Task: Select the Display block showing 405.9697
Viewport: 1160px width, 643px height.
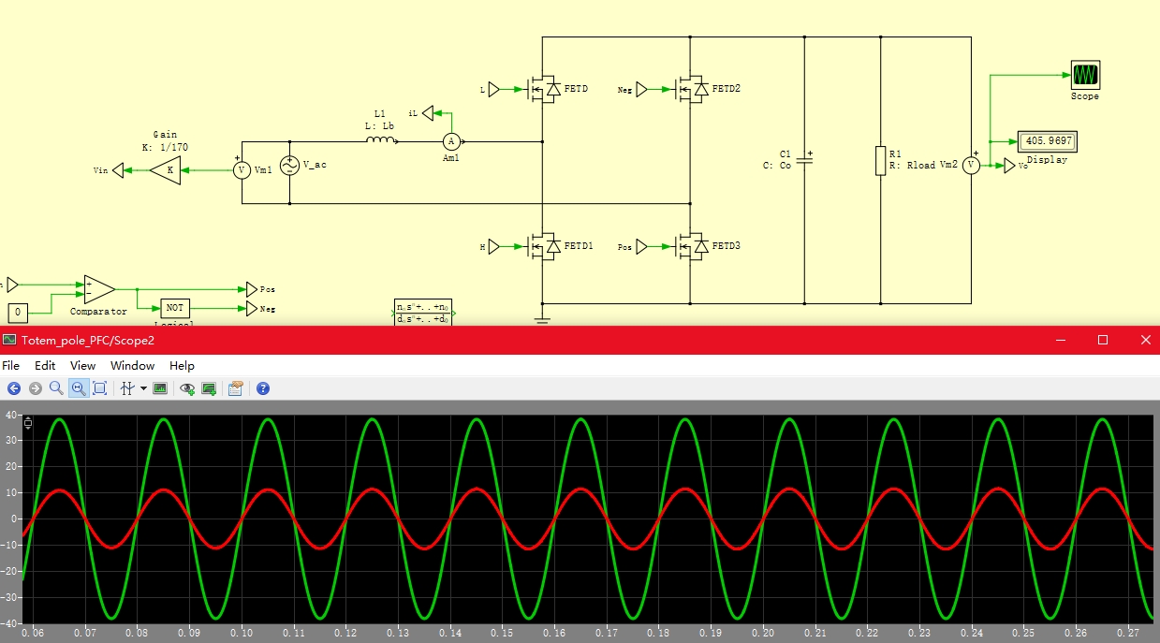Action: point(1048,141)
